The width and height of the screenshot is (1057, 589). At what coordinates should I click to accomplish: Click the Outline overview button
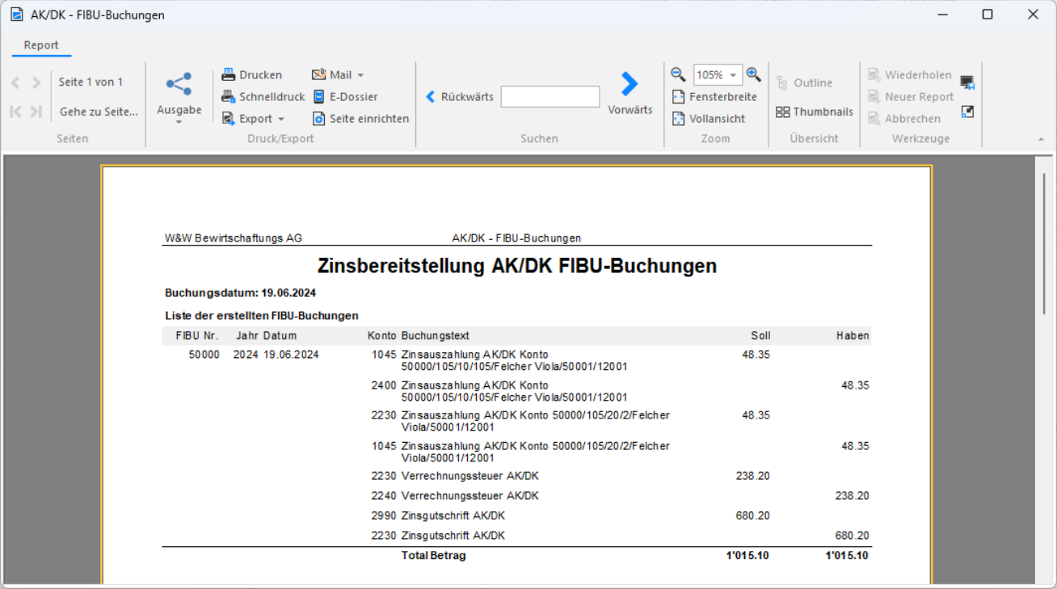click(804, 82)
